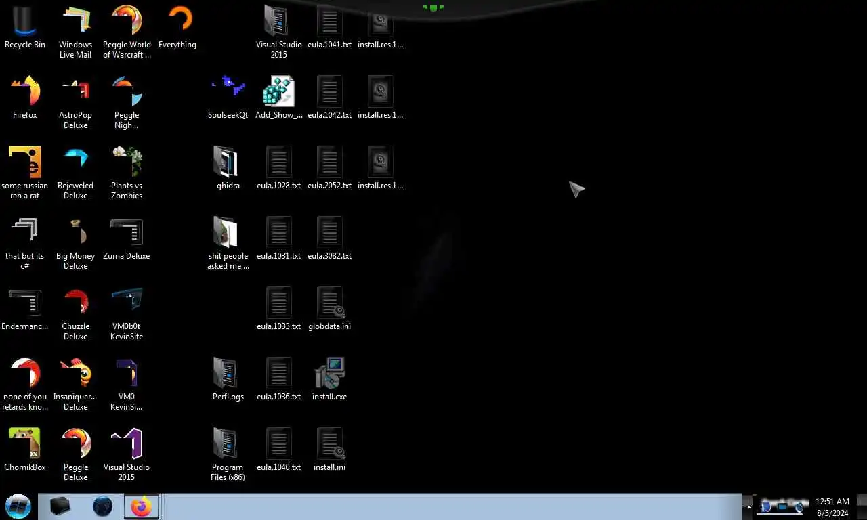867x520 pixels.
Task: Click the black taskbar item beside Start
Action: coord(60,506)
